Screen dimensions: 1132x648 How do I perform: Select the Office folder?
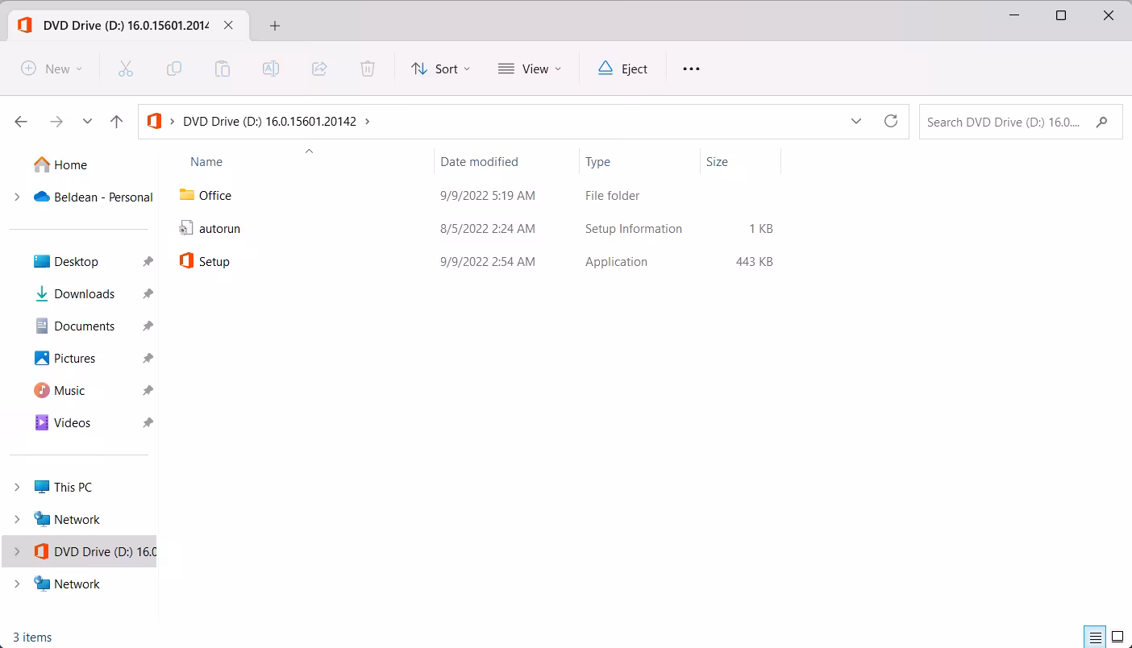tap(215, 195)
